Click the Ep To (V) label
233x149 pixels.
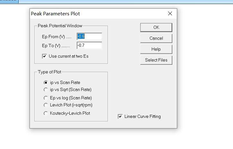pyautogui.click(x=56, y=46)
